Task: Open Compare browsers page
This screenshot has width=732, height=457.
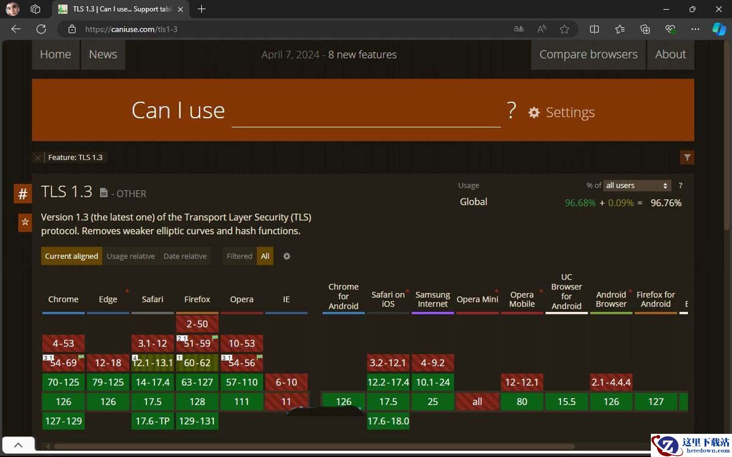Action: [588, 54]
